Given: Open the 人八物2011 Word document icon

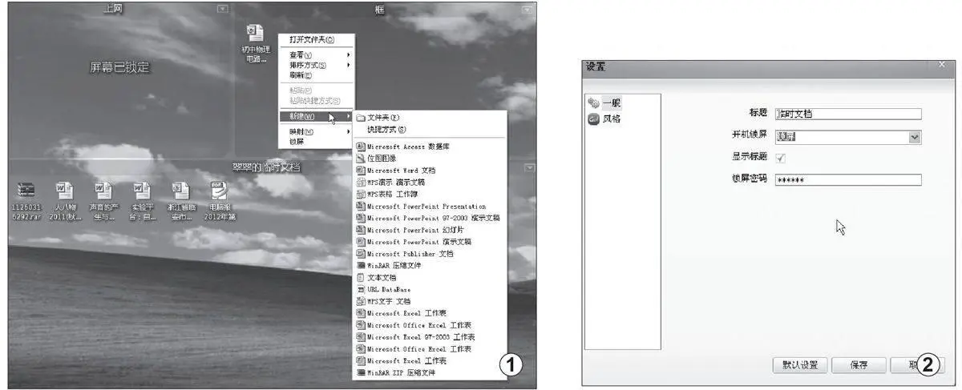Looking at the screenshot, I should [65, 191].
